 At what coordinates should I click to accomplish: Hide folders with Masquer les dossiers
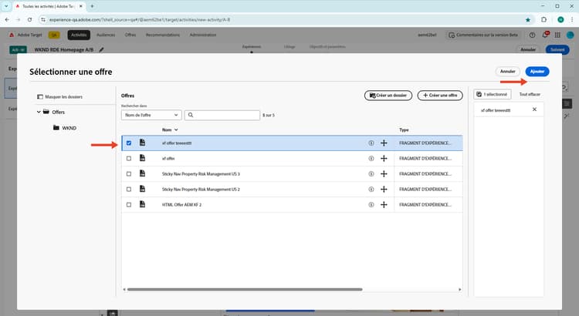coord(59,96)
